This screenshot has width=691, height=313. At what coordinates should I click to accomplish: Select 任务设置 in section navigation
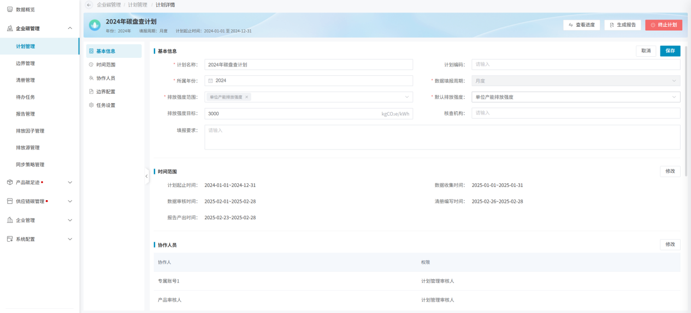point(105,105)
